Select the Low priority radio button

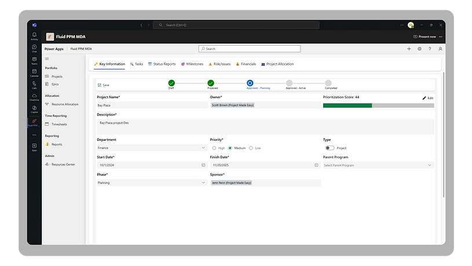click(x=251, y=148)
